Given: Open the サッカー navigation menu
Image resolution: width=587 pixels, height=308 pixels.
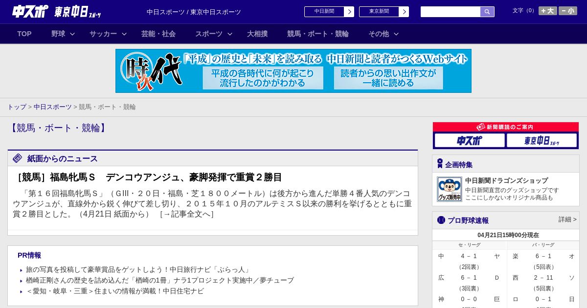Looking at the screenshot, I should [x=103, y=34].
